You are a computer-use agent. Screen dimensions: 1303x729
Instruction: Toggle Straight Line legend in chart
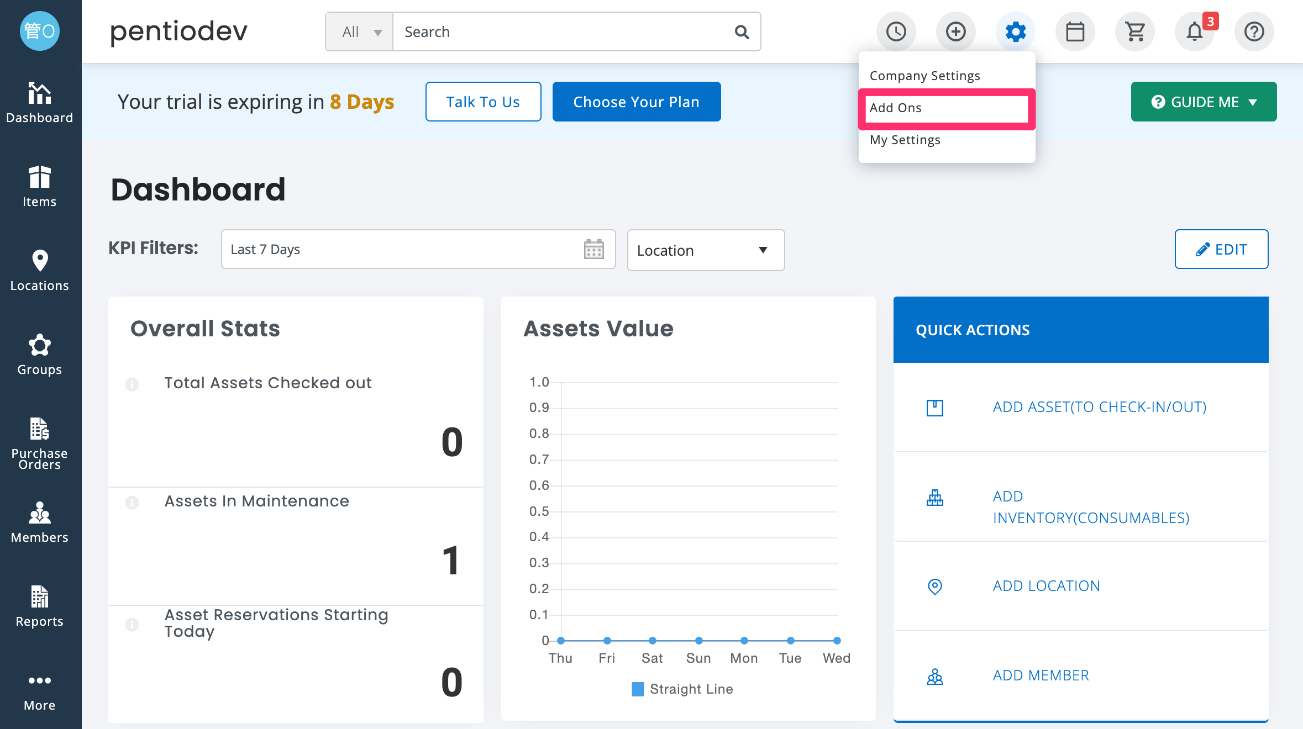click(682, 689)
